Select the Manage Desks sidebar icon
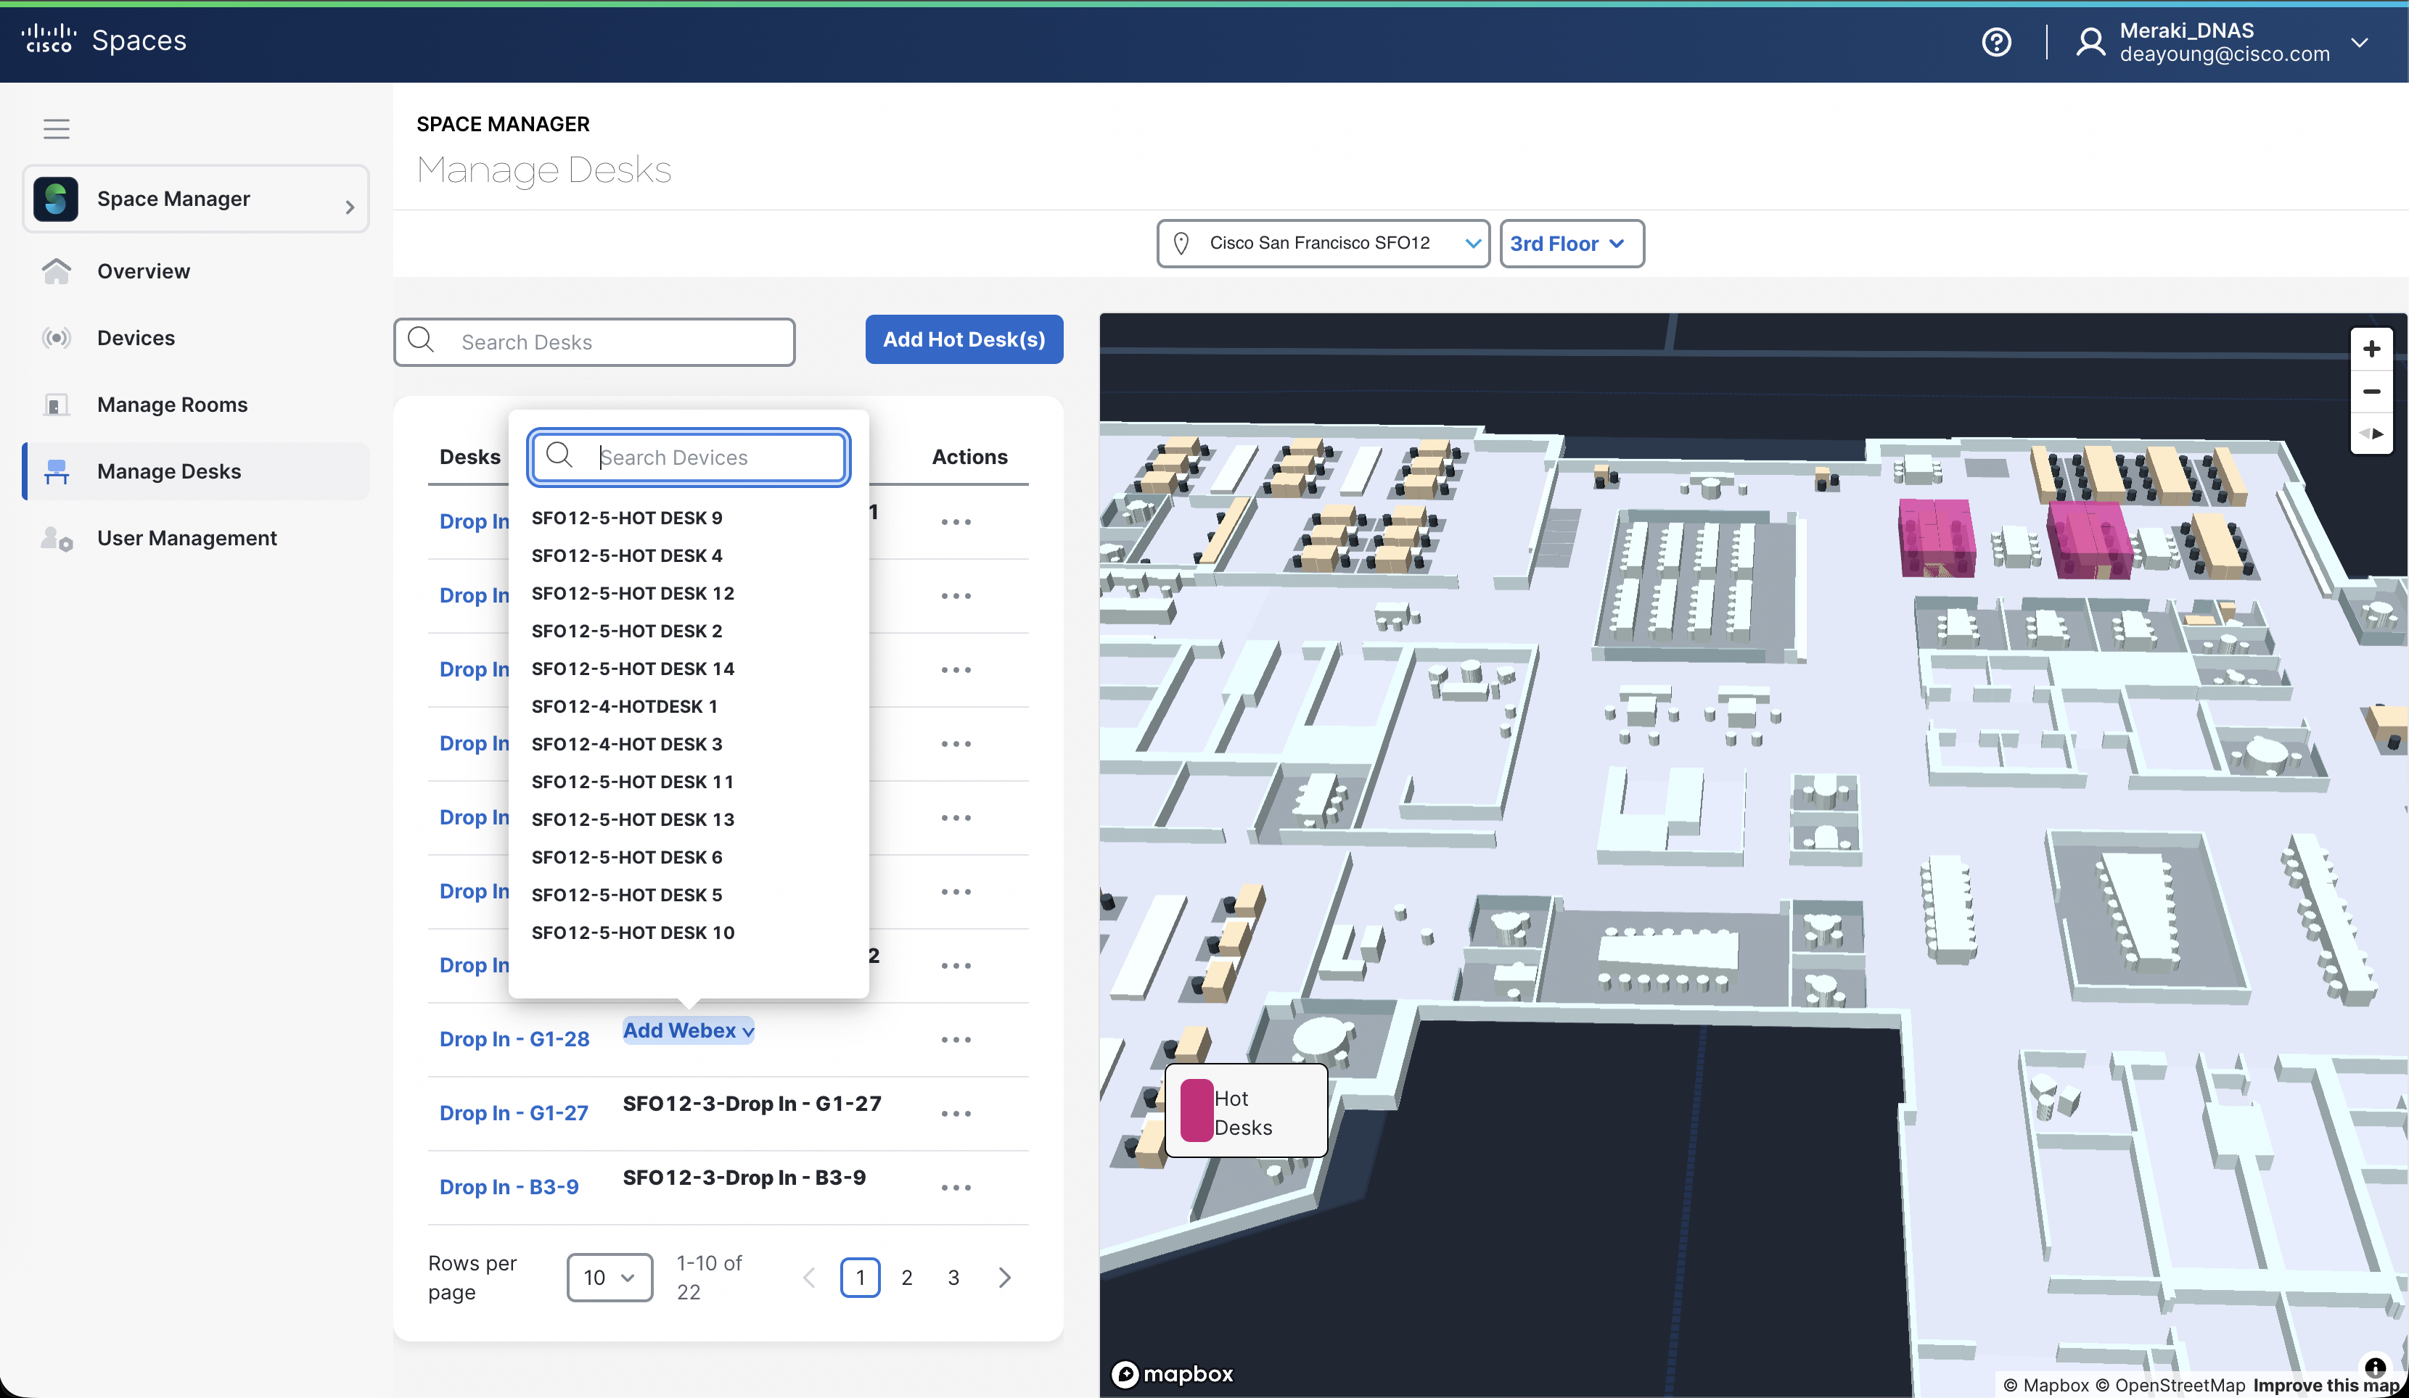The height and width of the screenshot is (1398, 2409). point(57,471)
